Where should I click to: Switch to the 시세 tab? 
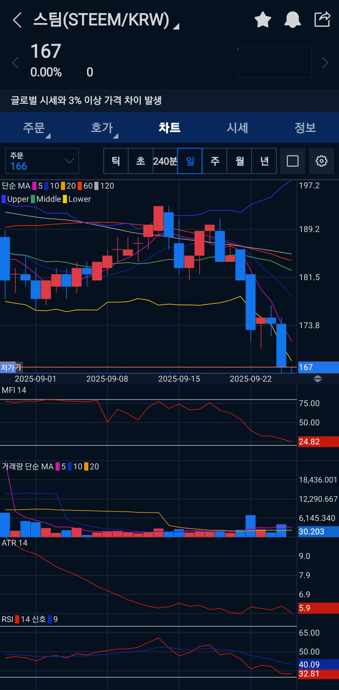(237, 128)
